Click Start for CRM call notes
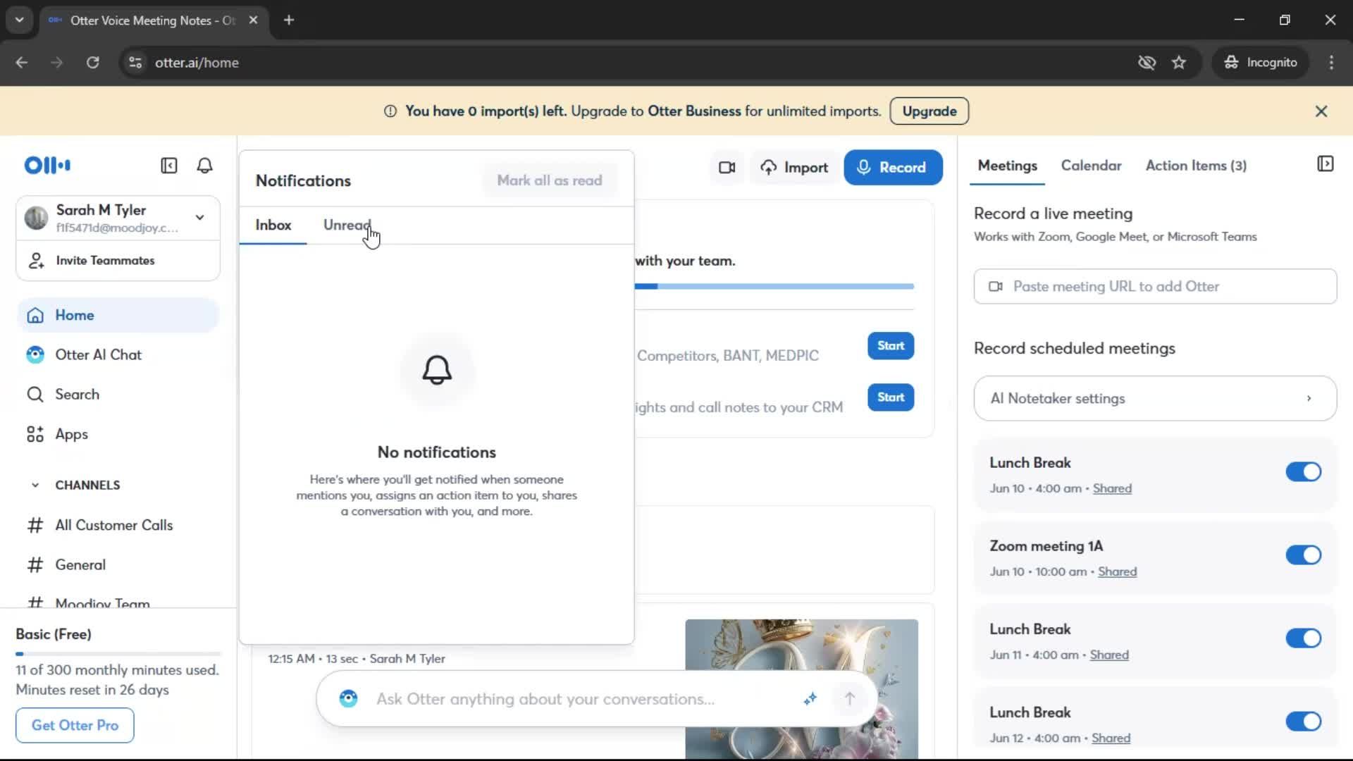The height and width of the screenshot is (761, 1353). (891, 397)
